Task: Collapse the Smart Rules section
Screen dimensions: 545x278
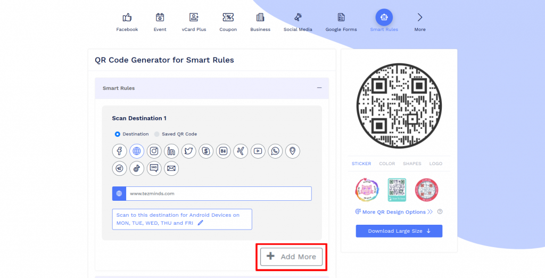Action: click(319, 88)
